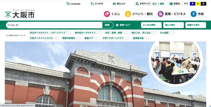The width and height of the screenshot is (211, 107).
Task: Start 読み上げ text-to-speech
Action: click(x=119, y=4)
